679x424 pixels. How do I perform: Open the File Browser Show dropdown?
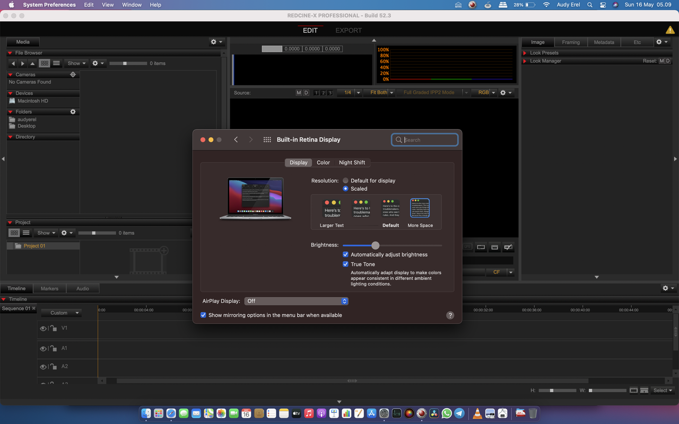[x=77, y=64]
